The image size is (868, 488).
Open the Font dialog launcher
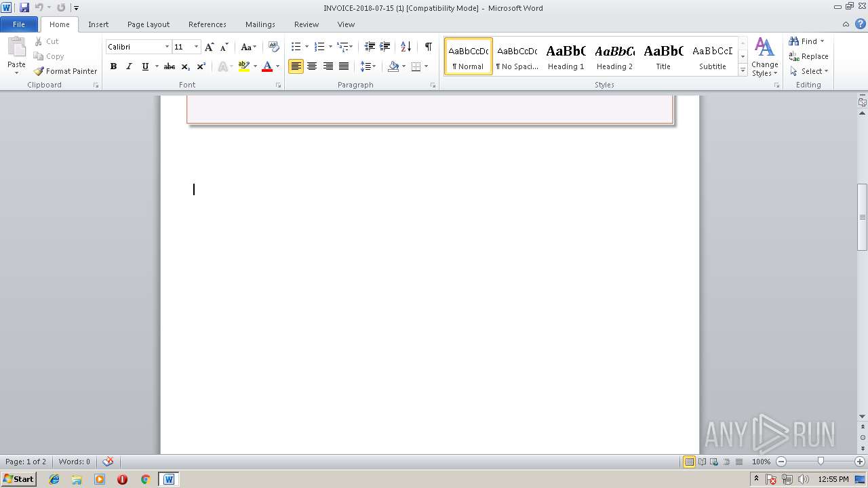pos(279,85)
